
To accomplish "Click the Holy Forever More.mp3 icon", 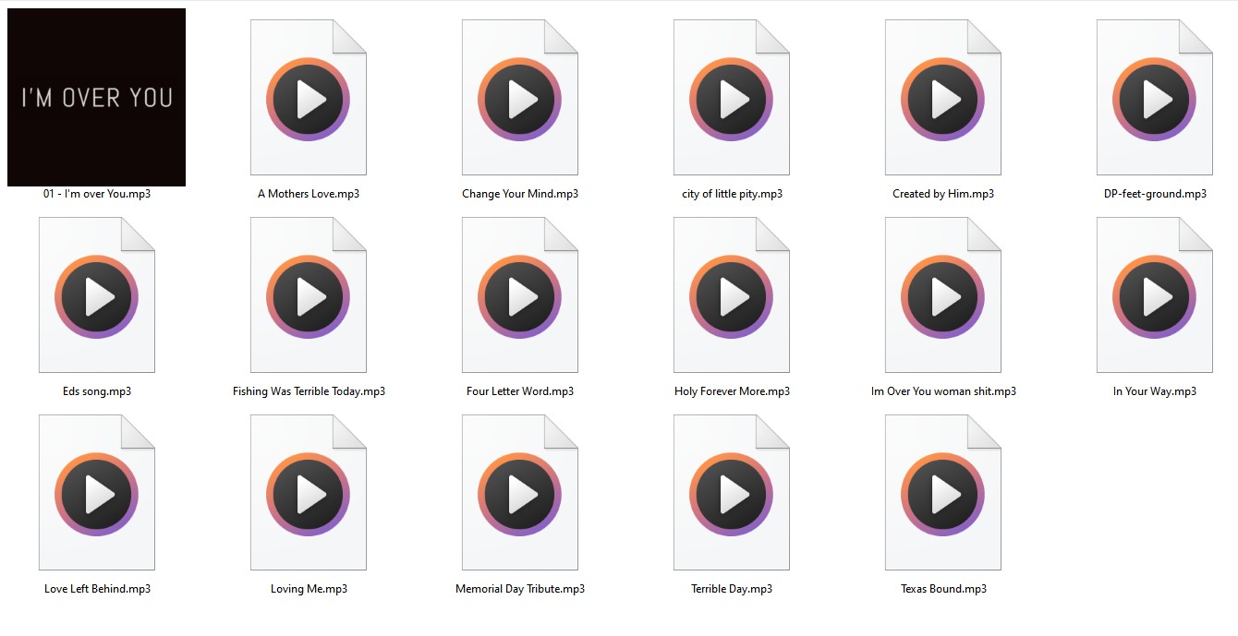I will tap(732, 295).
